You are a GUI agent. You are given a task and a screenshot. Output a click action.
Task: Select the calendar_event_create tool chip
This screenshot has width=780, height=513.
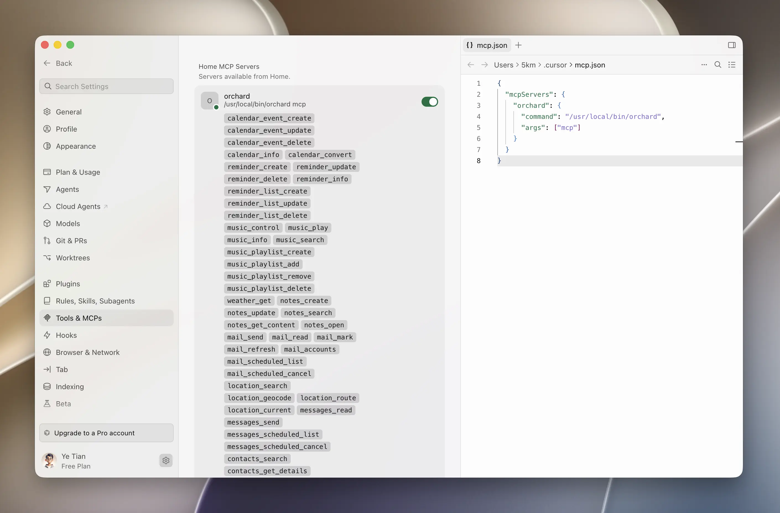pos(269,118)
